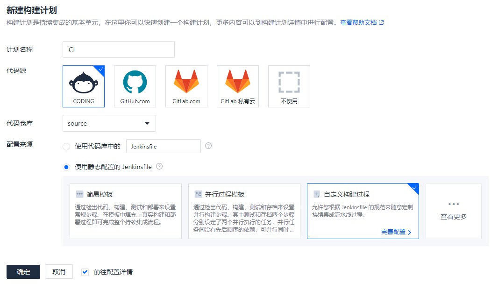Toggle the 前往配置详情 checkbox
This screenshot has height=290, width=491.
click(85, 272)
